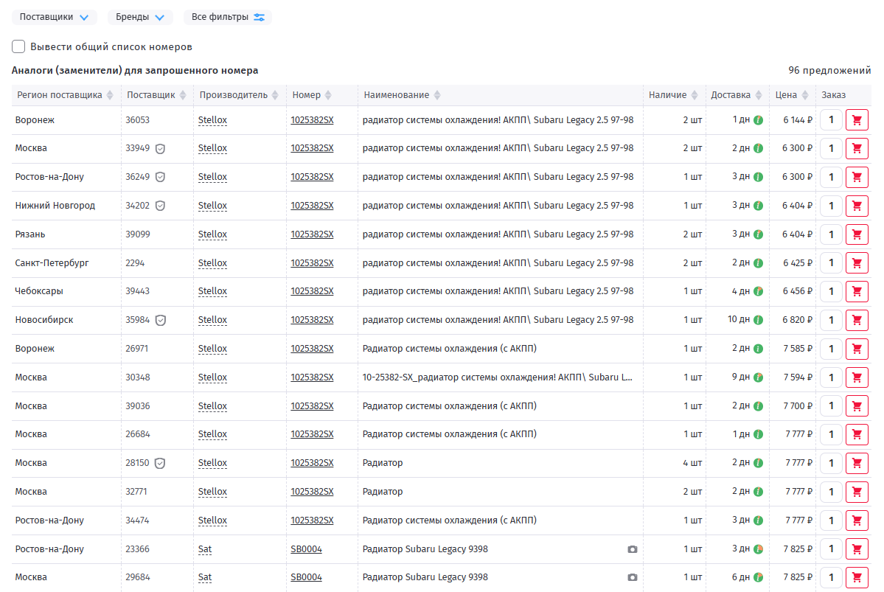884x592 pixels.
Task: Click quantity field in Санкт-Петербург row
Action: coord(831,263)
